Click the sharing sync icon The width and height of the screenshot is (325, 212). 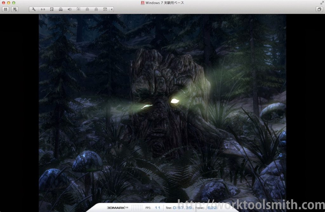[105, 9]
